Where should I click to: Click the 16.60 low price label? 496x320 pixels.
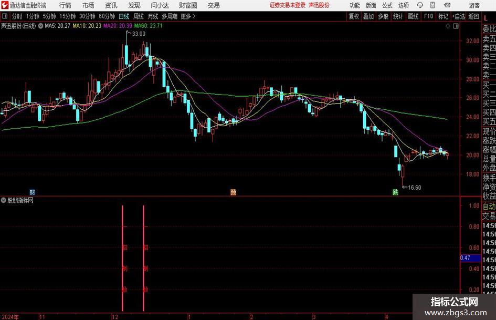(415, 188)
